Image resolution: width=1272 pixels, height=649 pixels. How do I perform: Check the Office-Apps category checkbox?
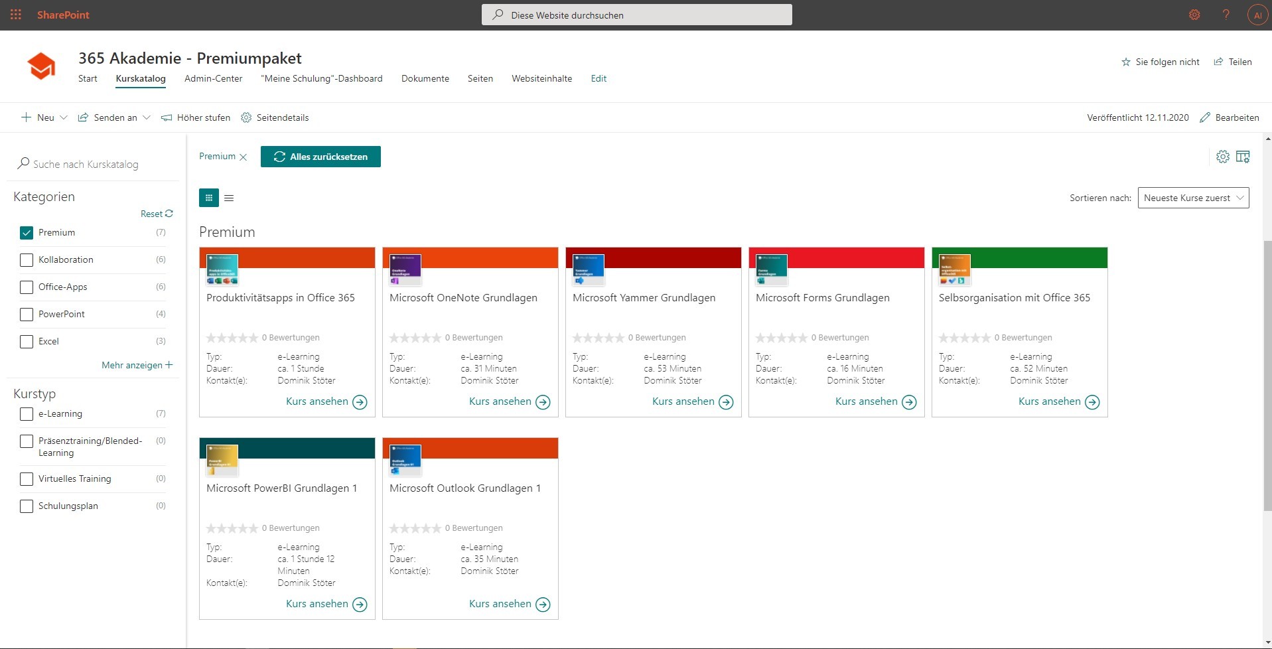27,287
